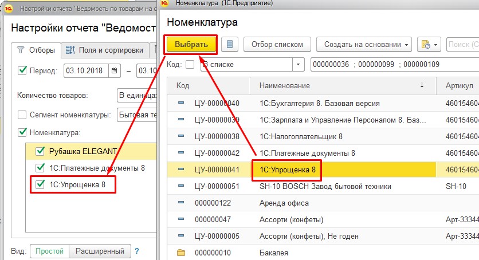Click the item icon for ЦУ-00000051 row
479x260 pixels.
pos(181,186)
